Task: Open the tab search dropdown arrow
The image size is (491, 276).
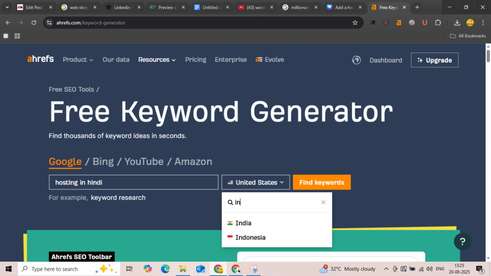Action: [x=7, y=7]
